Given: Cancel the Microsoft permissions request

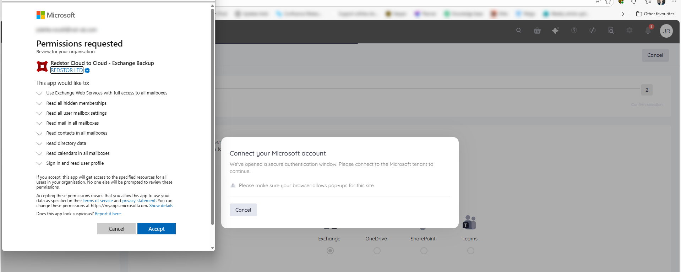Looking at the screenshot, I should click(x=116, y=229).
